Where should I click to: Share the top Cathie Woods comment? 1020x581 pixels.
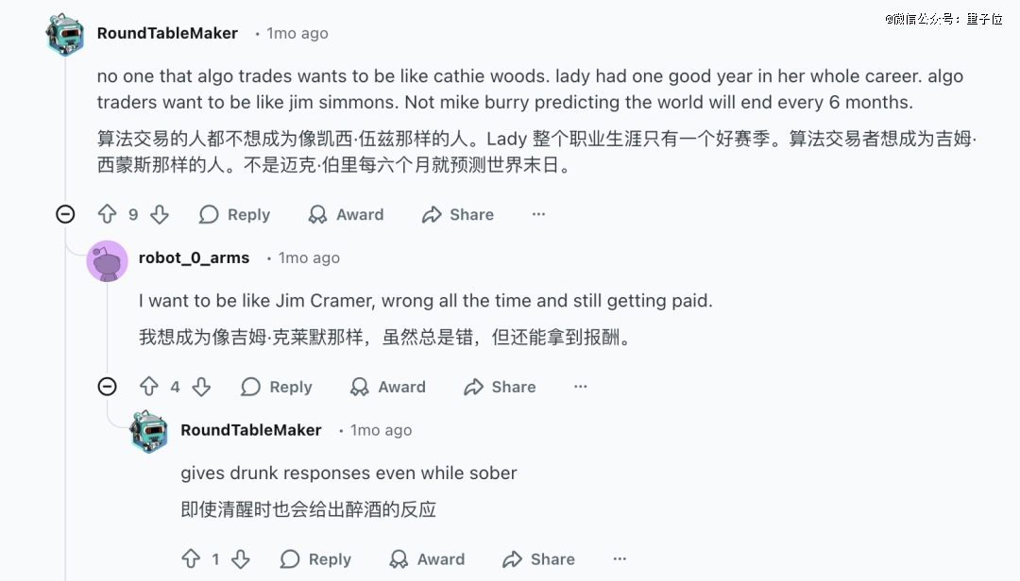(458, 215)
